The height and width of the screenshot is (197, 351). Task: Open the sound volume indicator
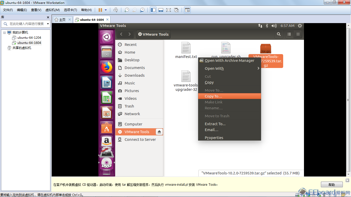[x=274, y=26]
